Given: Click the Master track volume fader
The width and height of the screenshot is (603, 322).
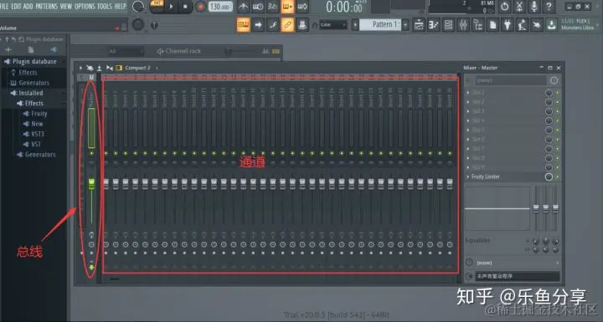Looking at the screenshot, I should point(91,184).
